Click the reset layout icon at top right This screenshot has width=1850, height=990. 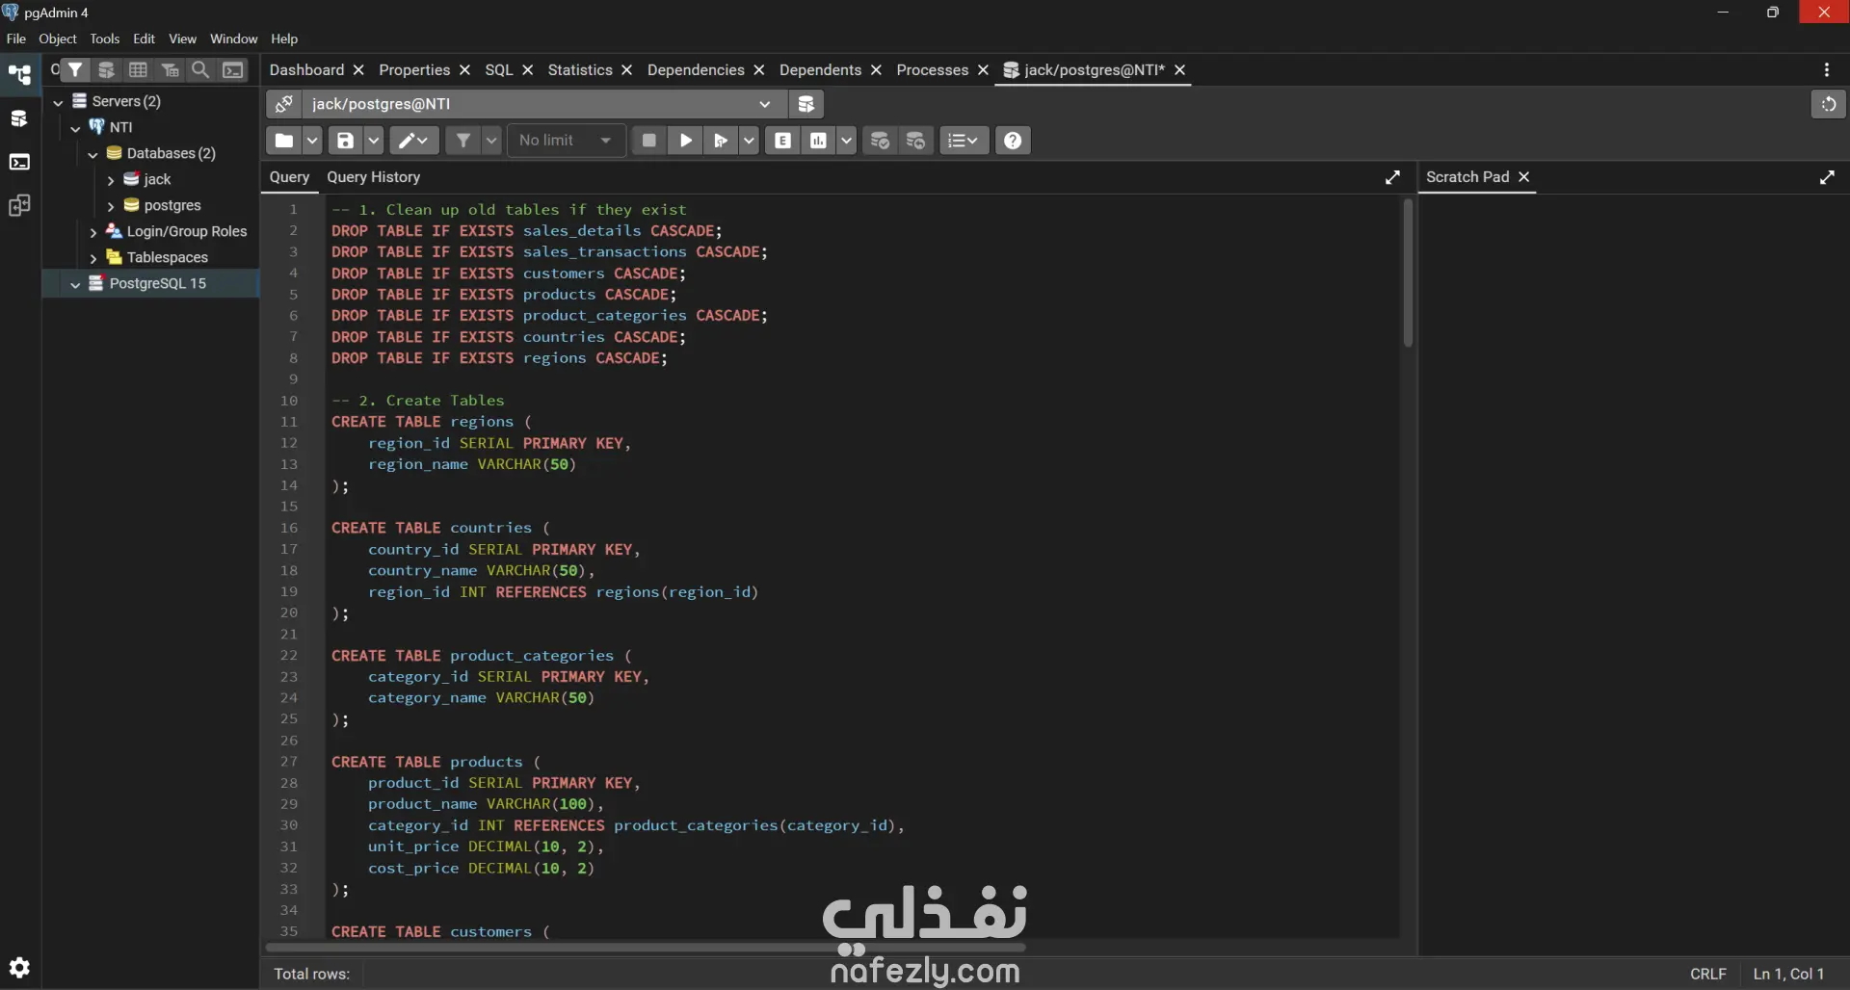pos(1829,104)
